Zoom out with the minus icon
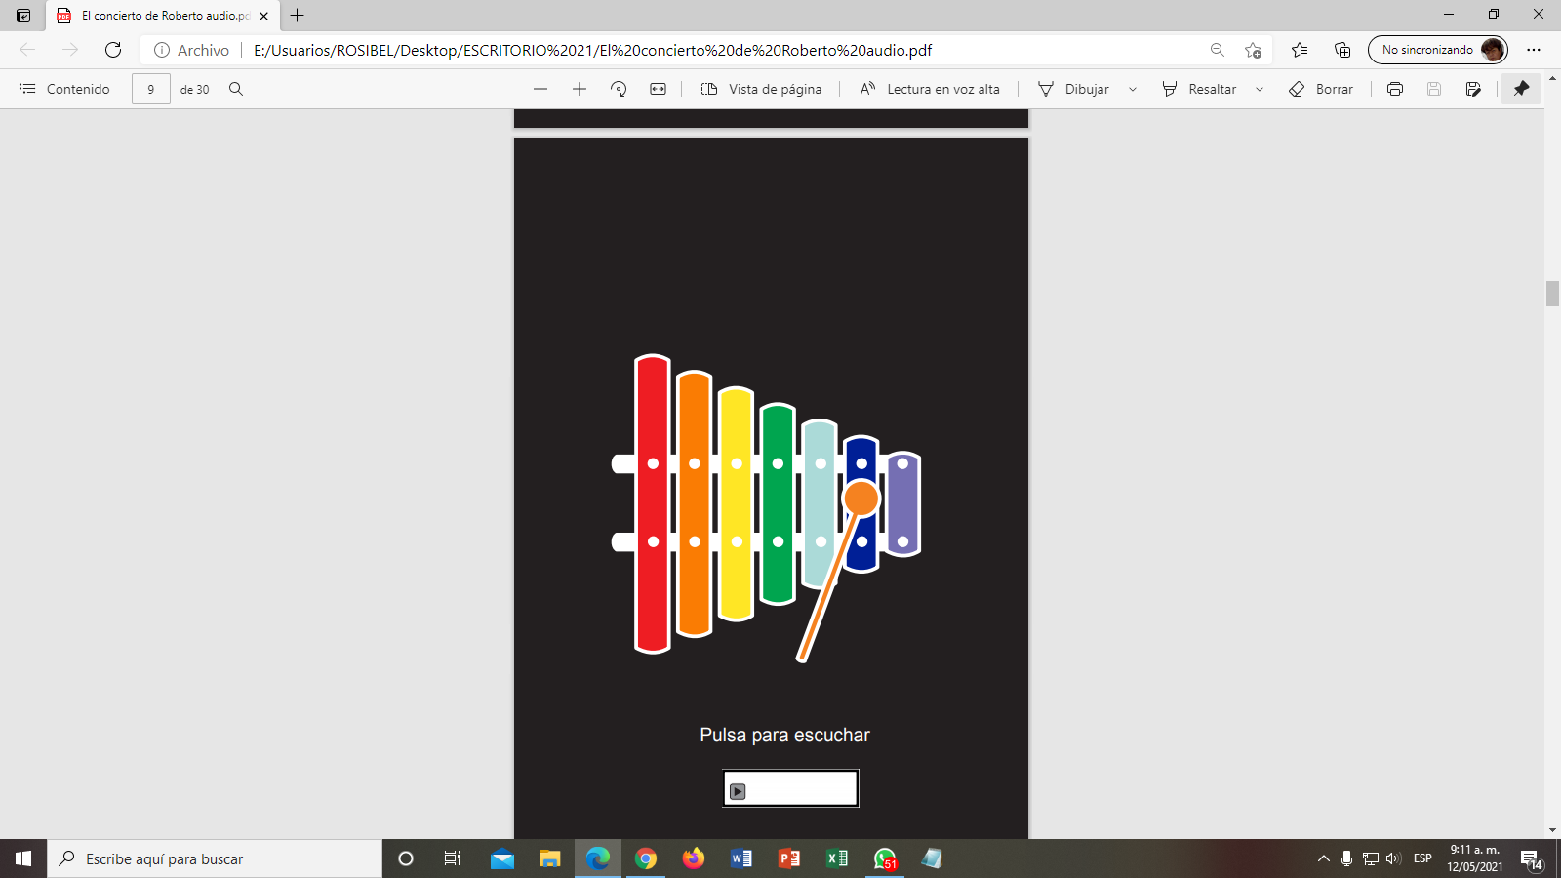 540,89
